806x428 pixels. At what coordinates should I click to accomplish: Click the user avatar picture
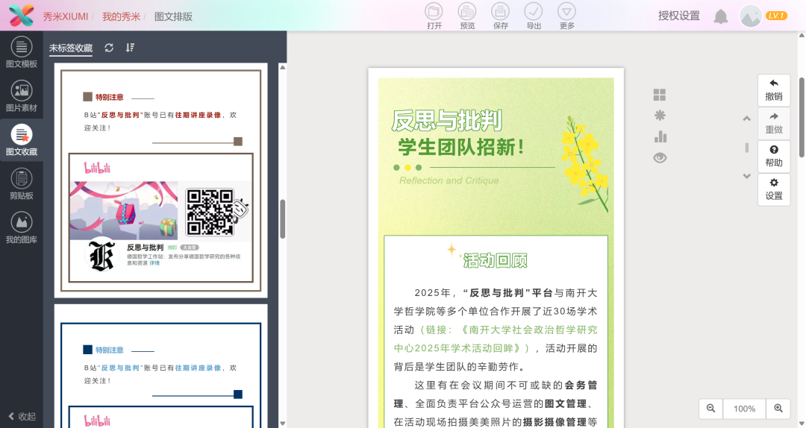[751, 16]
